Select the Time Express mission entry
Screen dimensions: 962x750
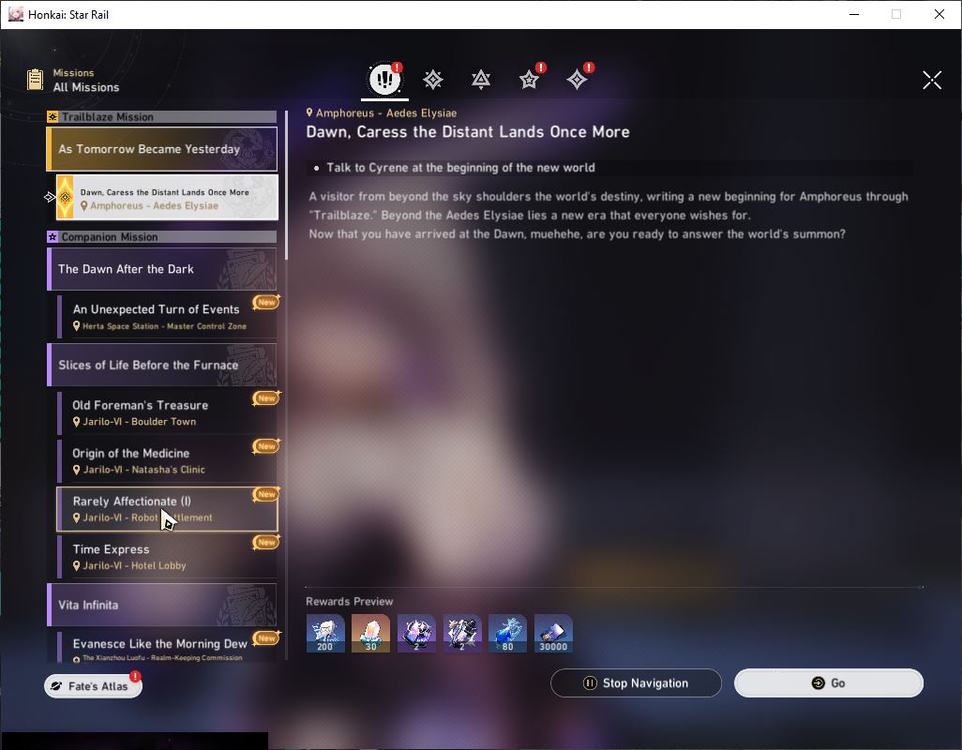coord(167,557)
